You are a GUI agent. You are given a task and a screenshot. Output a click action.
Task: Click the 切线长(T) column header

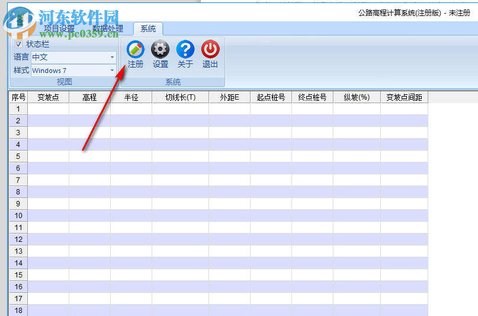pos(181,97)
